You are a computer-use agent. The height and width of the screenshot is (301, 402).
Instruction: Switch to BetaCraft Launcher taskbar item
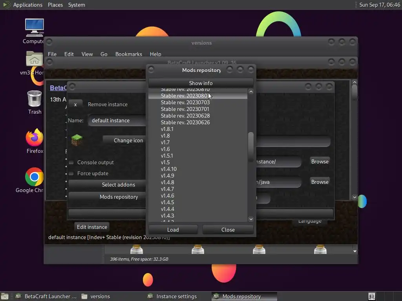pos(46,296)
